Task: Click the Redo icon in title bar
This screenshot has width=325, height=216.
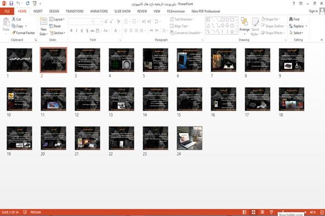Action: tap(28, 3)
